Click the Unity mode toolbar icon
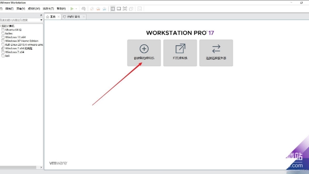Screen dimensions: 309x174 (x=131, y=9)
